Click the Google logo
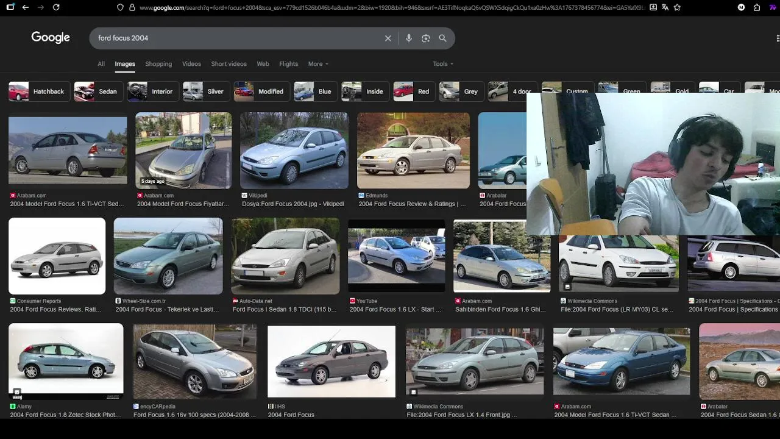This screenshot has width=780, height=439. tap(51, 38)
